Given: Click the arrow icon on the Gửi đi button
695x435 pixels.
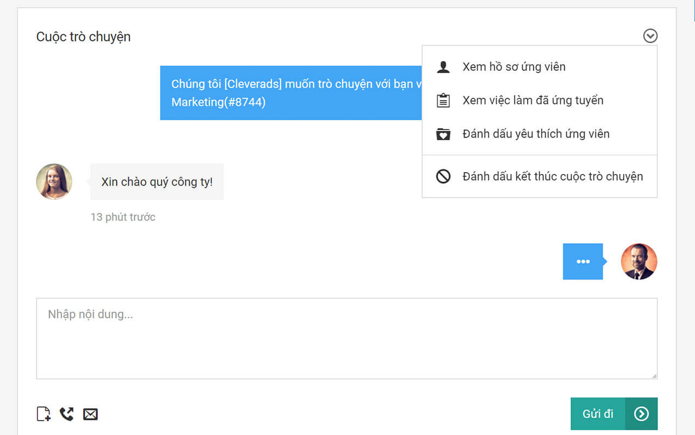Looking at the screenshot, I should click(x=641, y=414).
